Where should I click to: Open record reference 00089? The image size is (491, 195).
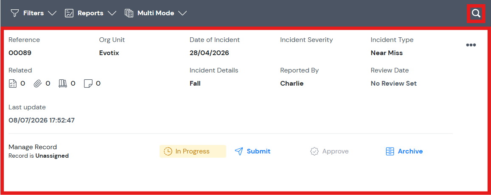coord(20,53)
